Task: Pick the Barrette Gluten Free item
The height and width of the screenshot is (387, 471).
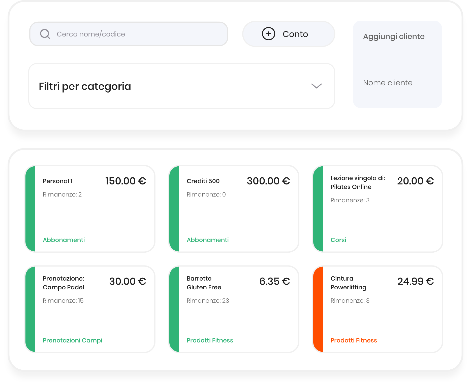Action: [x=238, y=309]
